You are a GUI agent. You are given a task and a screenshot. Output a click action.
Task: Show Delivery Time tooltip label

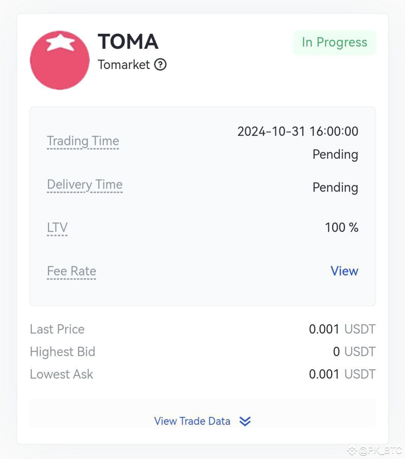[x=85, y=185]
